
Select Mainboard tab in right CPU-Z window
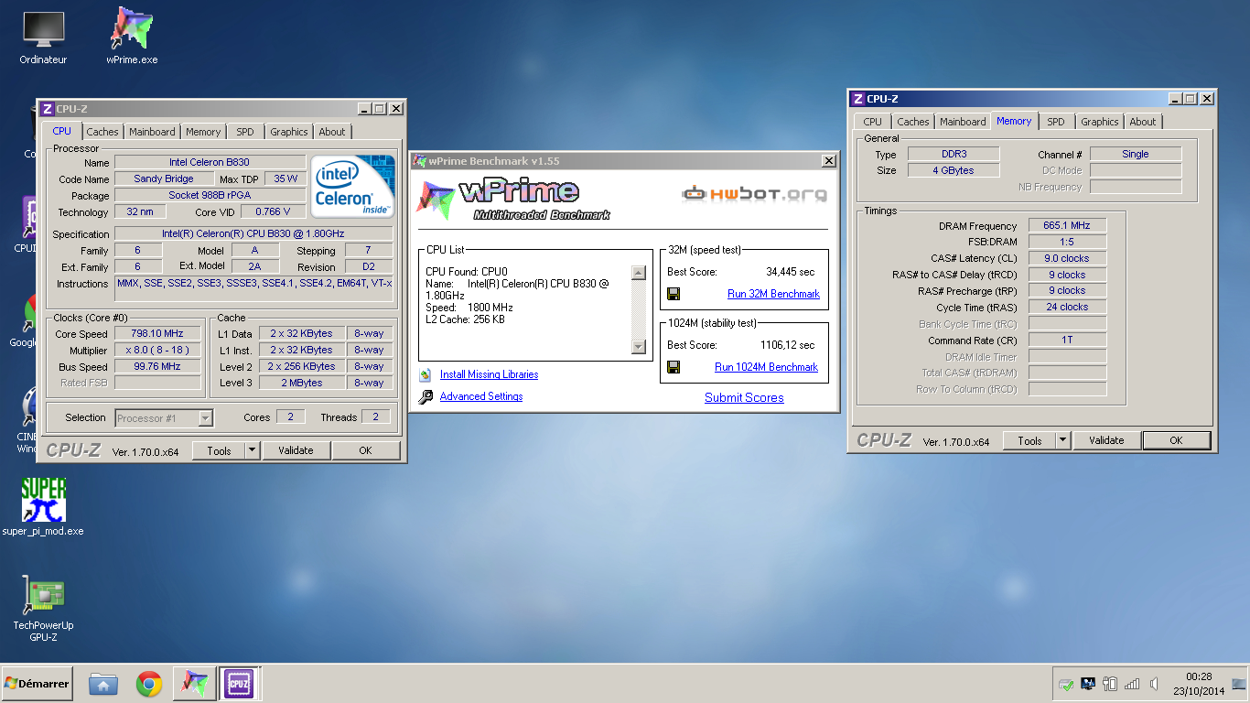(x=963, y=122)
